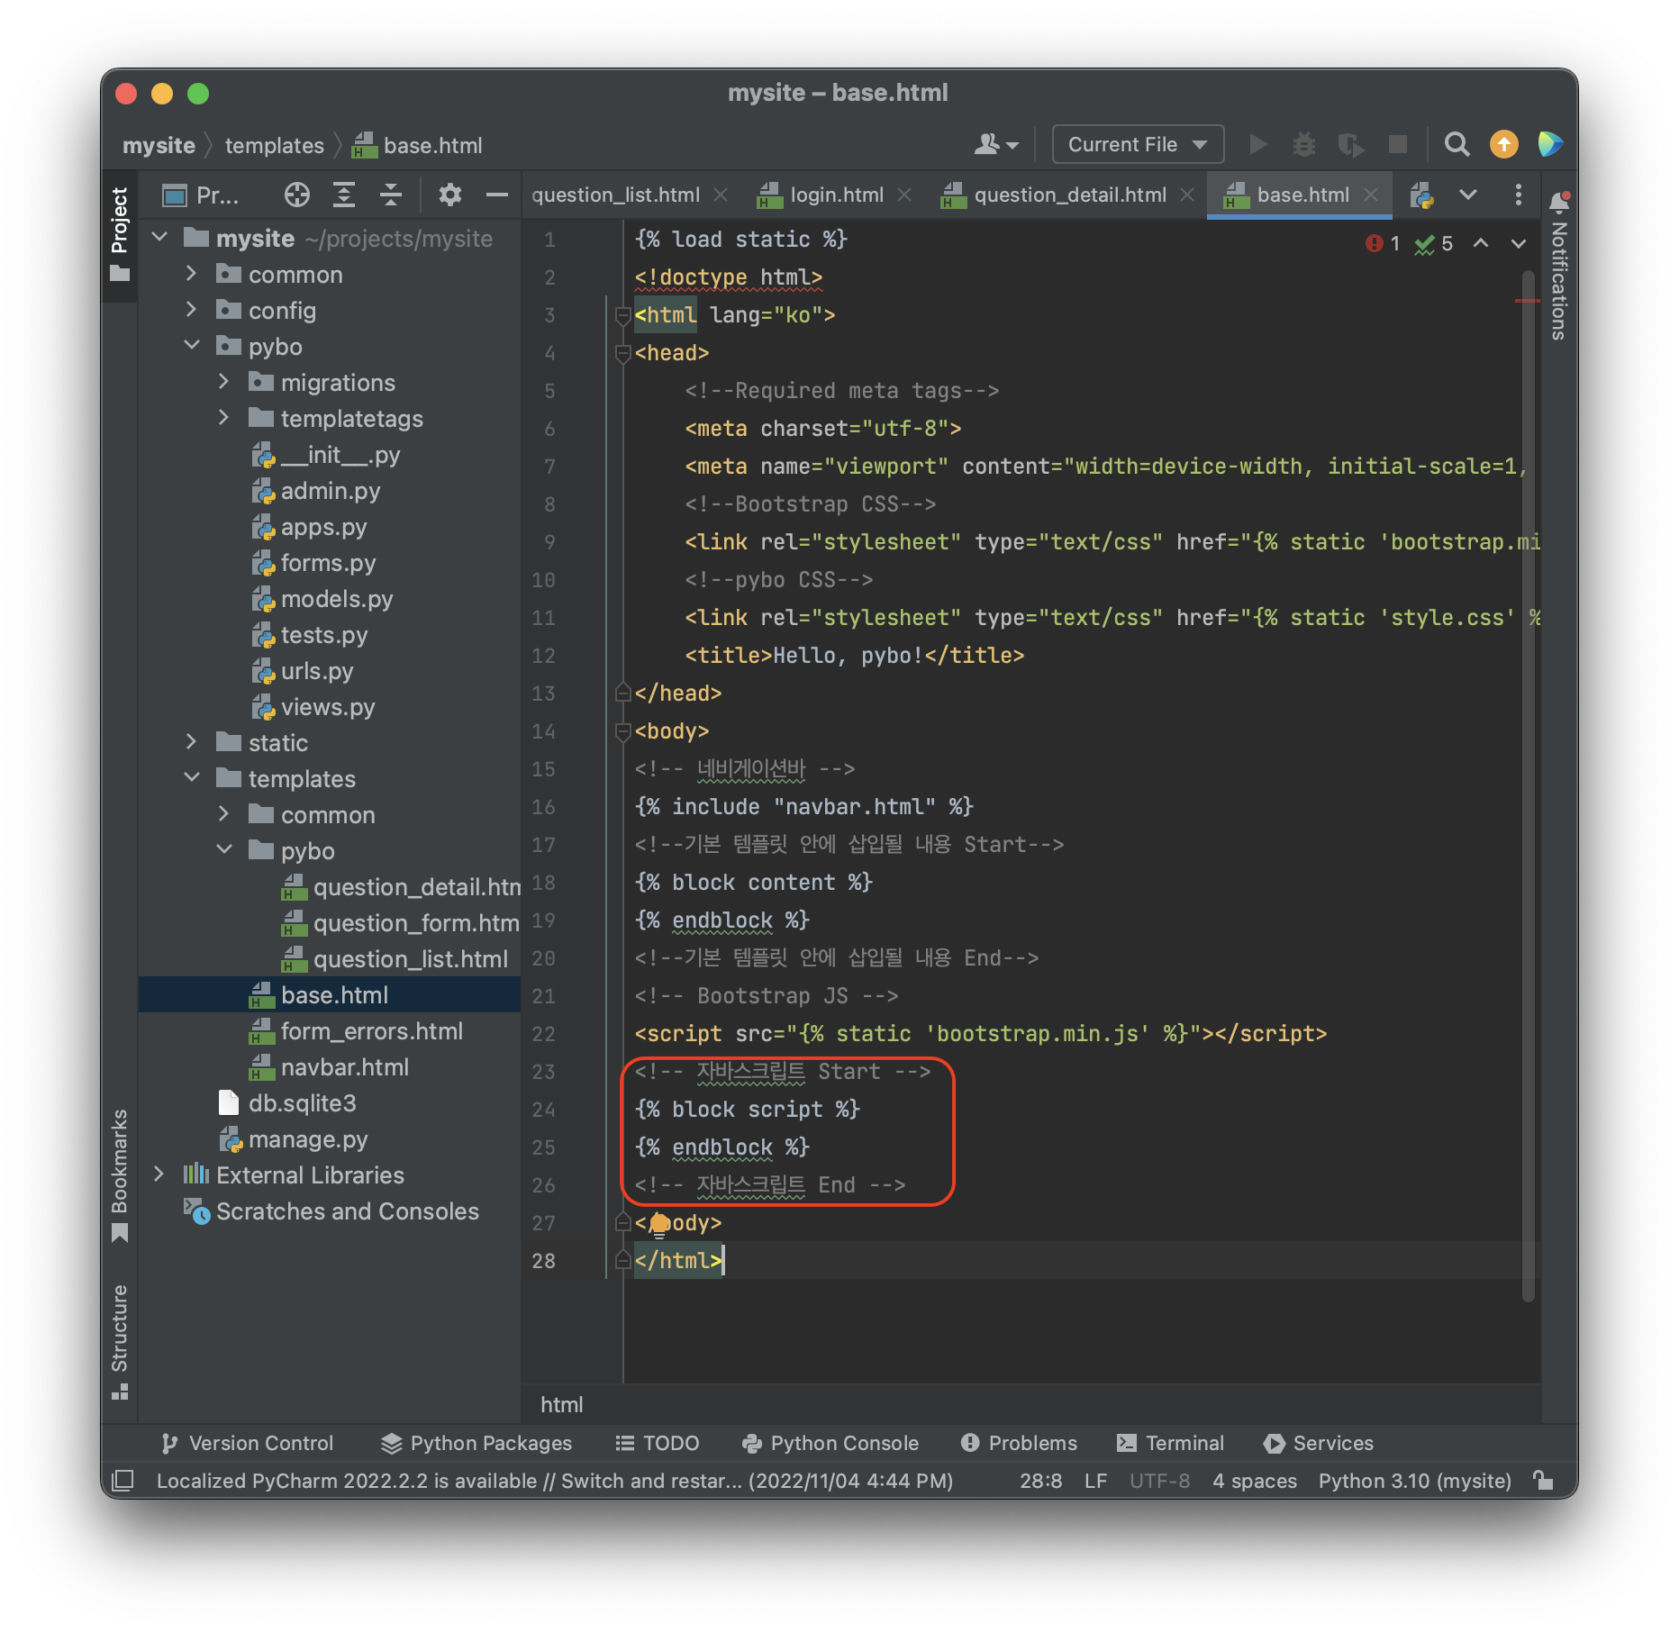Toggle the Bookmarks tool window
1679x1632 pixels.
point(120,1175)
